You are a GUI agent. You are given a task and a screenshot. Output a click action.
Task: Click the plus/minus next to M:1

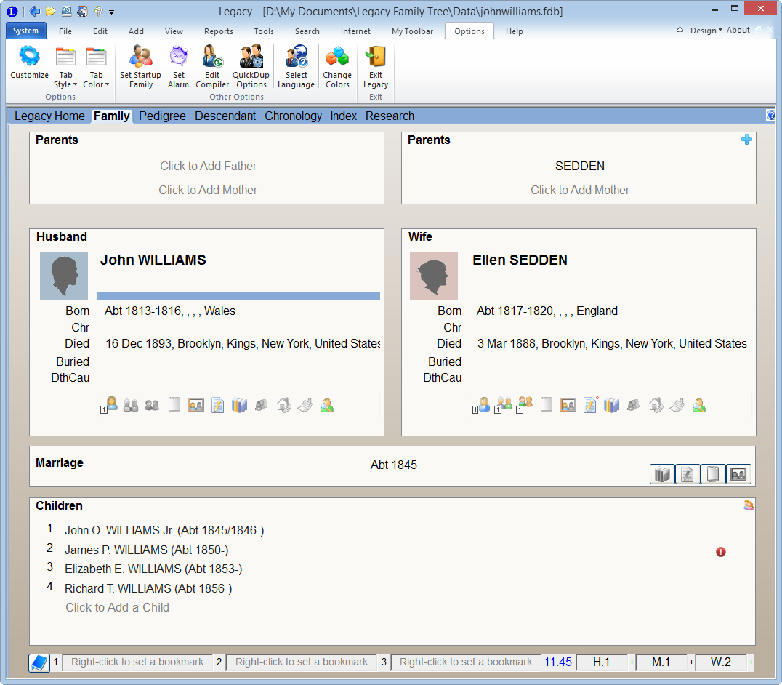[x=691, y=662]
